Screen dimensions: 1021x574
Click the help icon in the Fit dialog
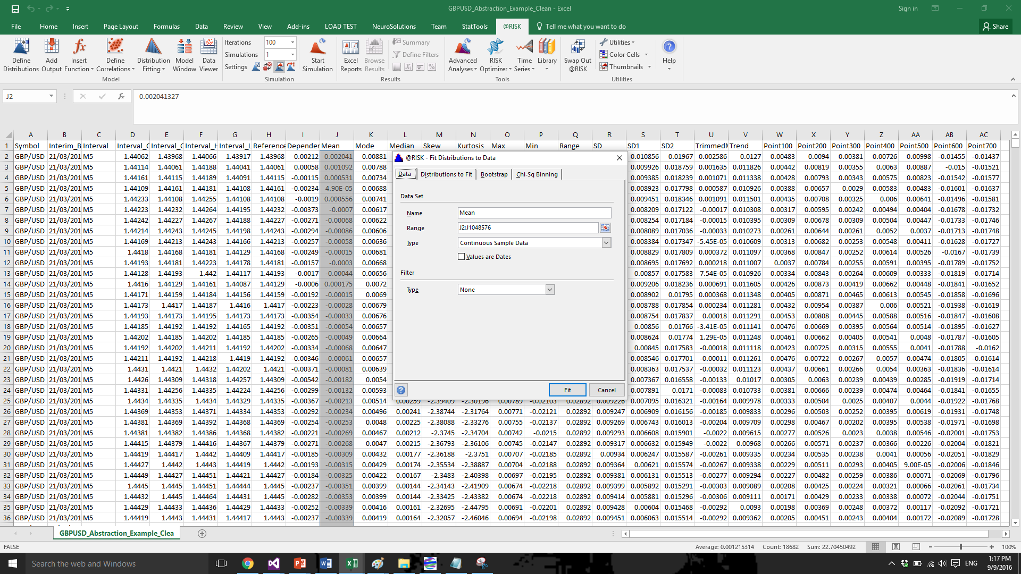coord(401,390)
